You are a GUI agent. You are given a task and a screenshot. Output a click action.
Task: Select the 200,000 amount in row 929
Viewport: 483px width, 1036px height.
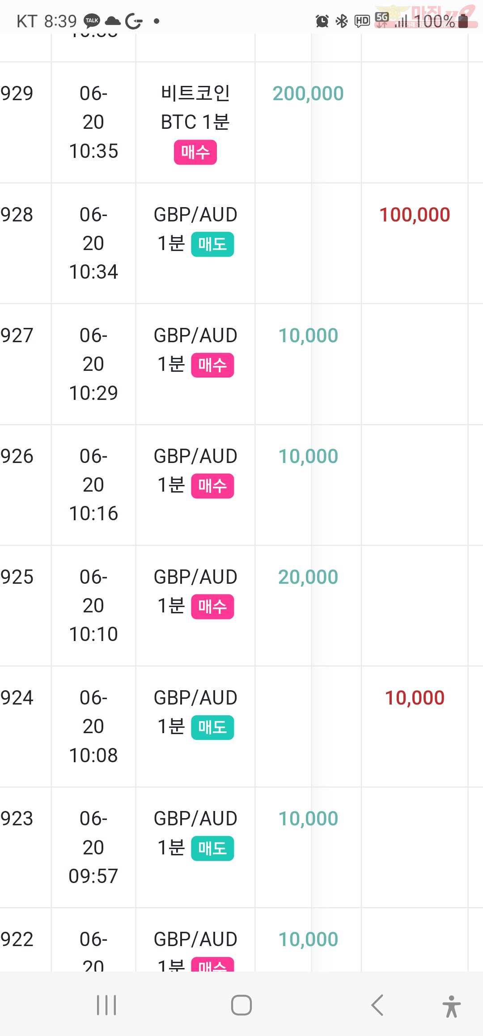coord(308,93)
